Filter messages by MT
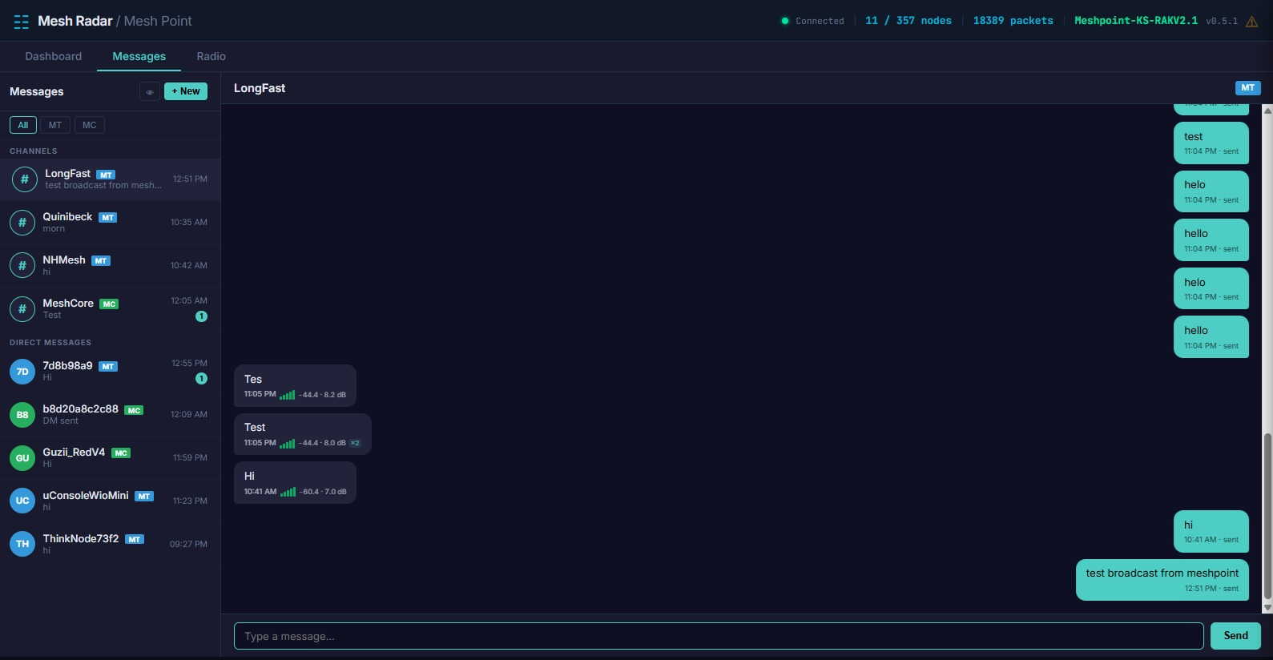 55,125
